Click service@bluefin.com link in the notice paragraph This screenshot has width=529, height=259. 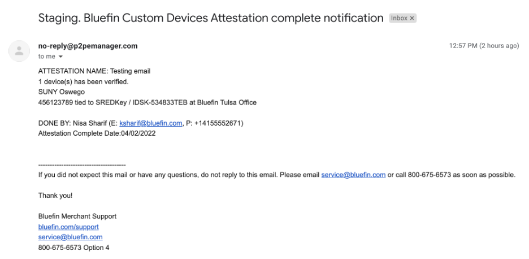point(353,175)
